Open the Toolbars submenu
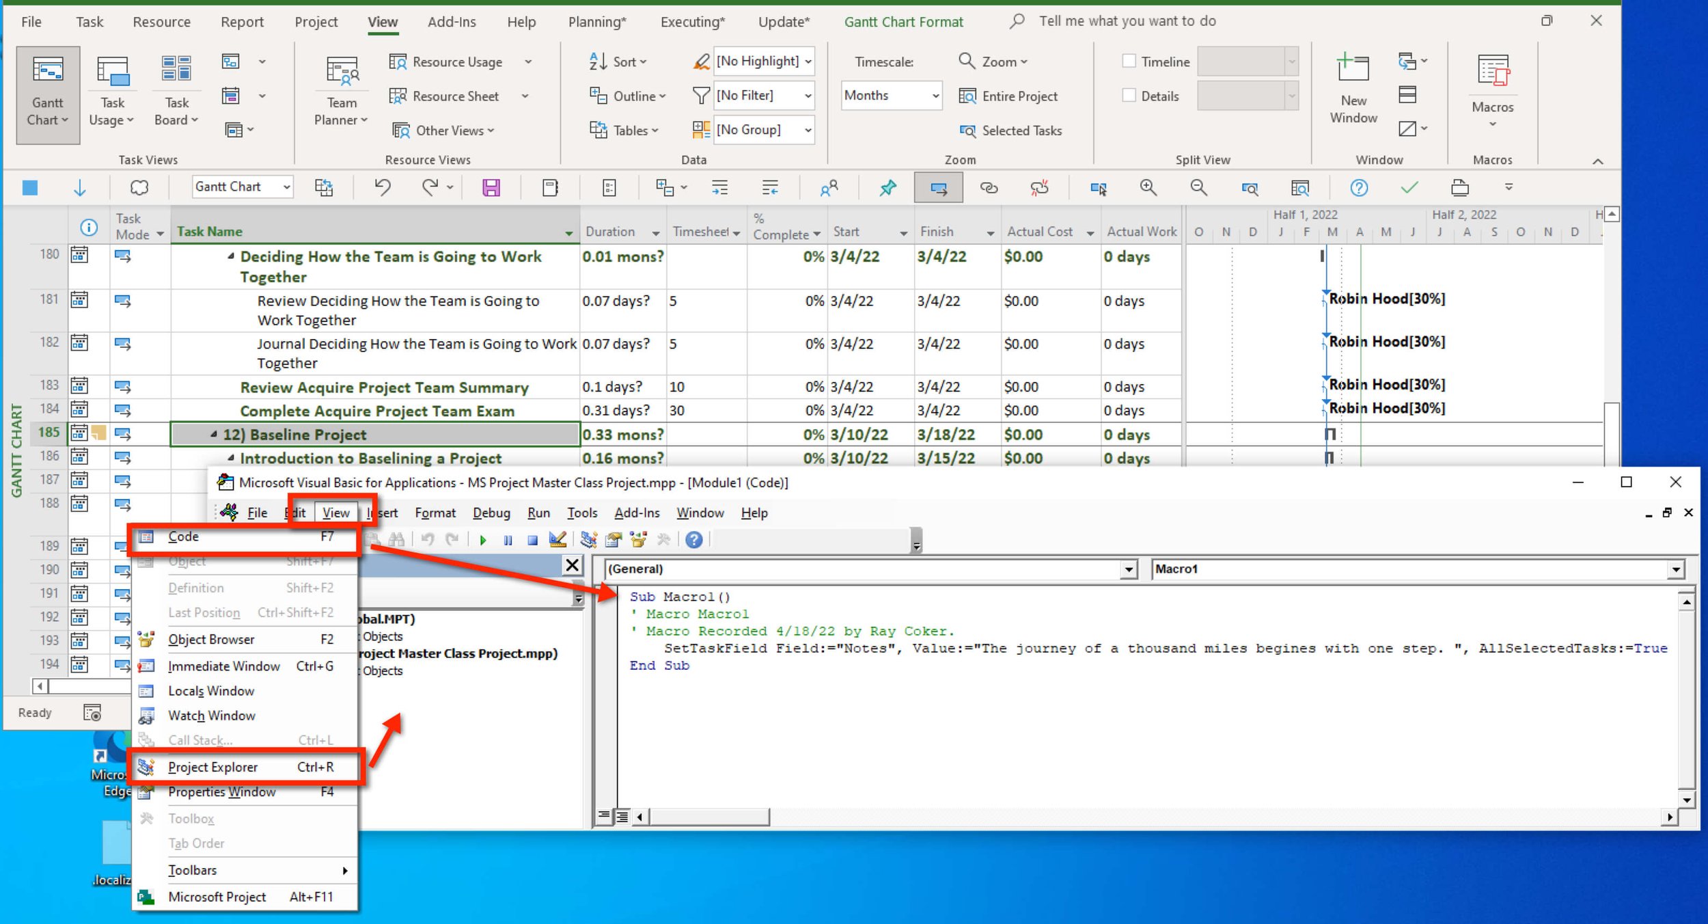 pos(245,870)
